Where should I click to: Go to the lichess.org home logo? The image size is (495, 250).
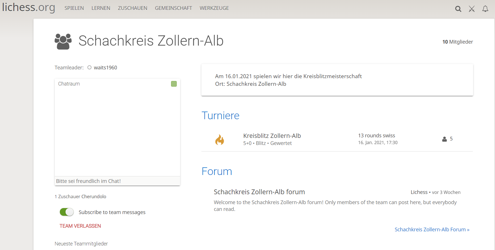coord(29,7)
